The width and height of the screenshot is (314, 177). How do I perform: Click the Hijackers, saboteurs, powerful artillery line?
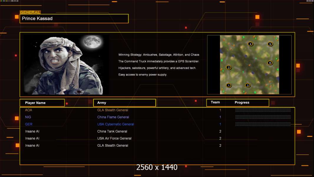point(157,68)
